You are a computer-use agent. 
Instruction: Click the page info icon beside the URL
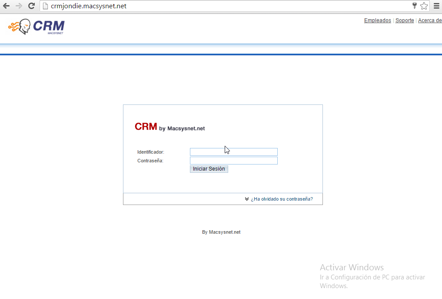(45, 6)
